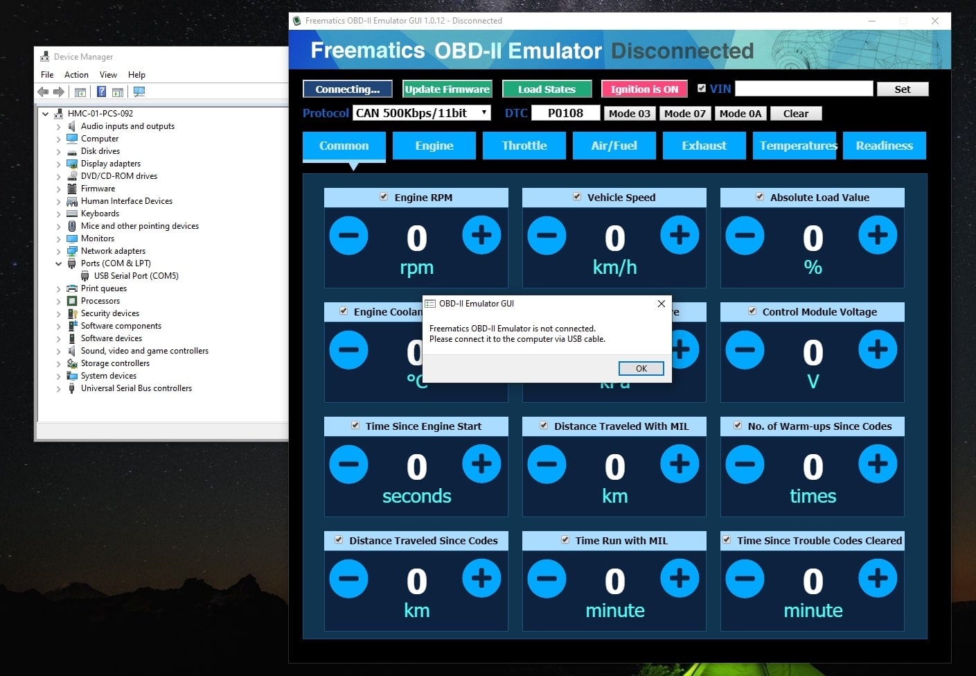Collapse the HMC-01-PCS-092 root node

(x=46, y=114)
